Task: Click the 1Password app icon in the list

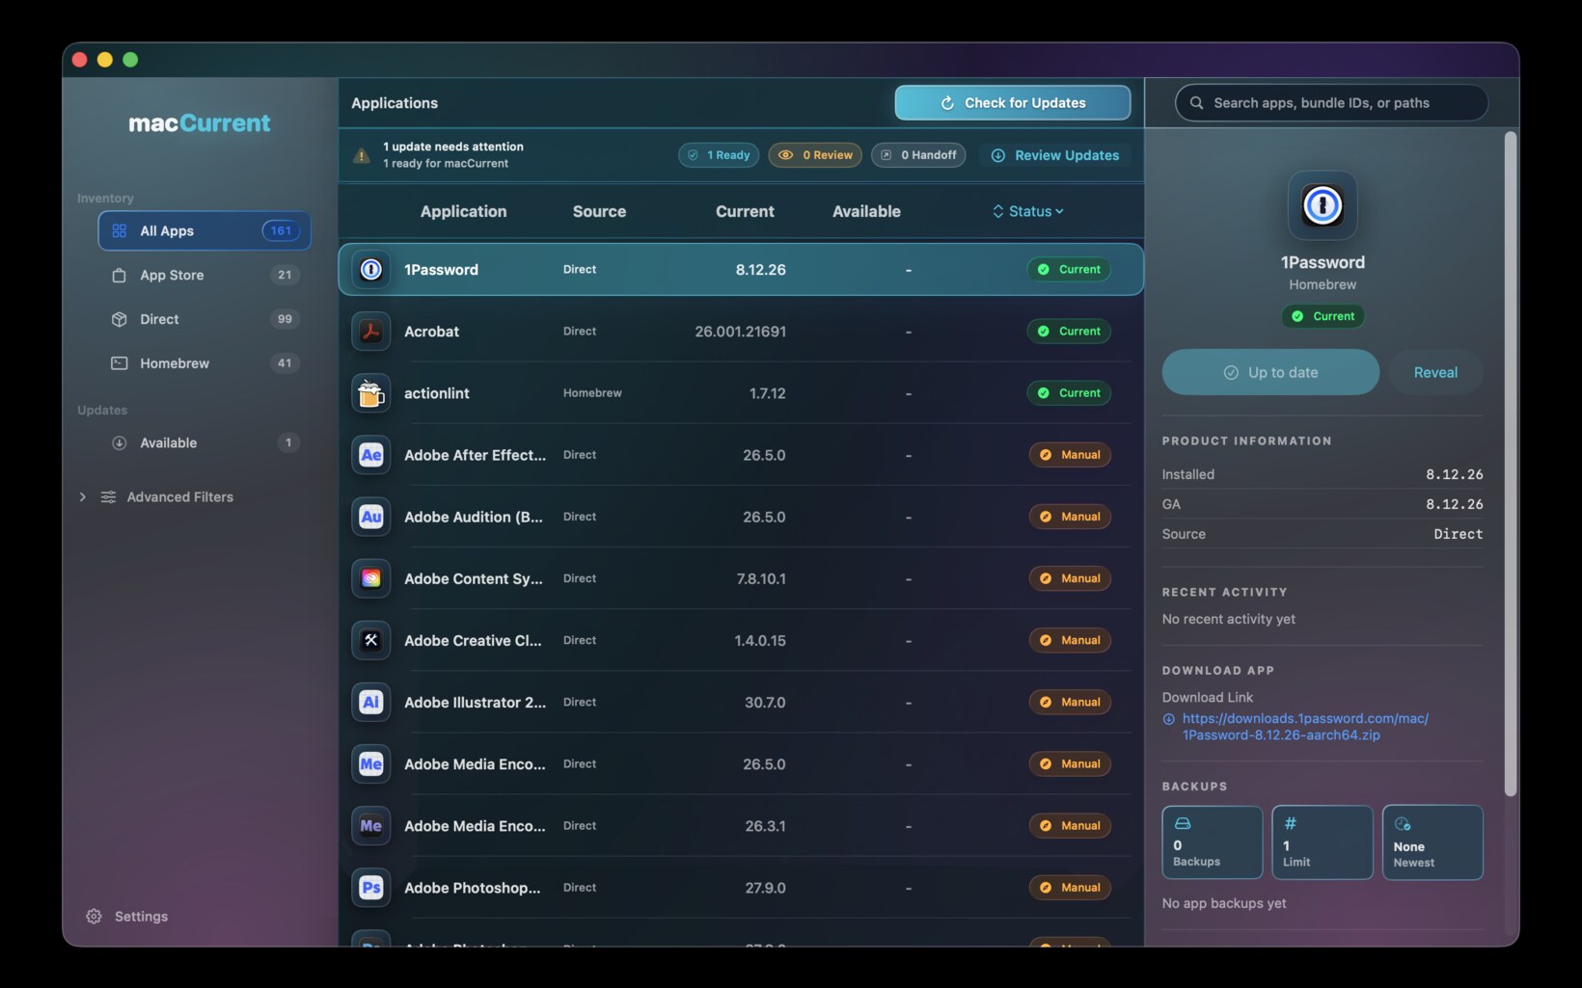Action: coord(370,270)
